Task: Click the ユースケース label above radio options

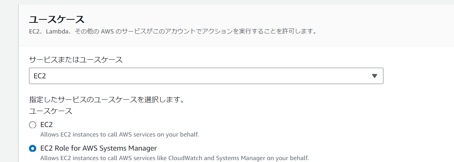Action: 50,111
